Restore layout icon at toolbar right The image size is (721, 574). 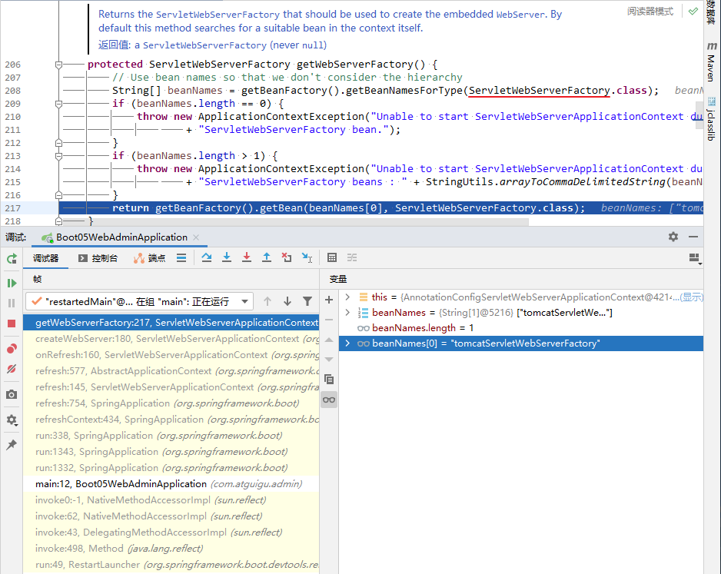[695, 259]
